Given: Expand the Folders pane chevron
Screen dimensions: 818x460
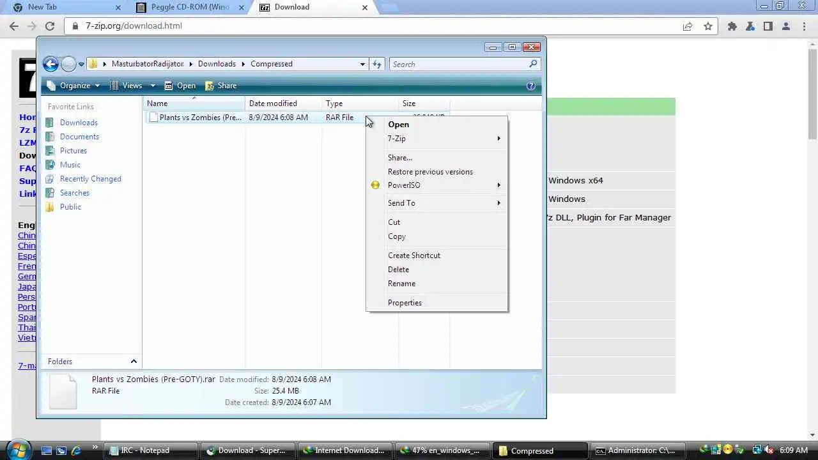Looking at the screenshot, I should 134,362.
